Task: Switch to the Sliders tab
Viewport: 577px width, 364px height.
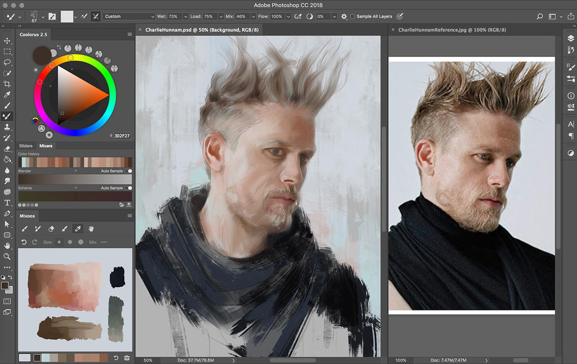Action: point(26,146)
